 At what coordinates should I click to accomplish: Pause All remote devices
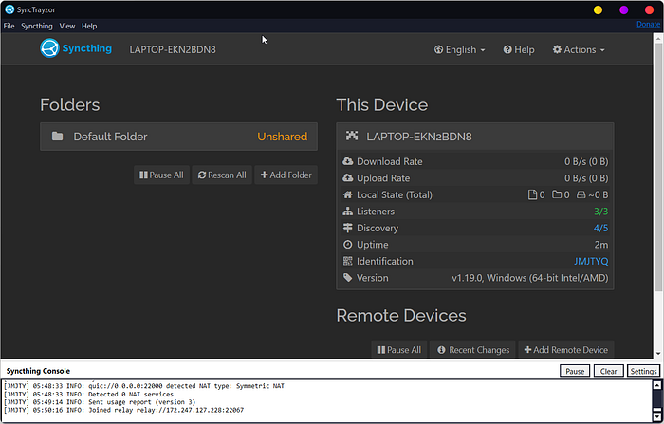click(399, 349)
